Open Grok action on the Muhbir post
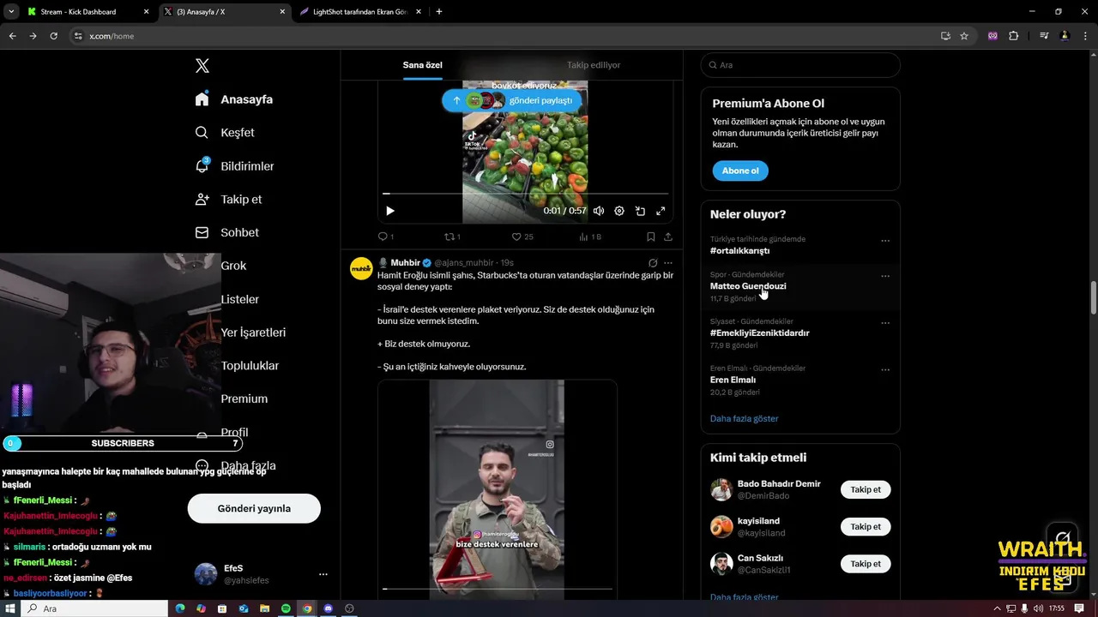The image size is (1098, 617). pyautogui.click(x=653, y=263)
